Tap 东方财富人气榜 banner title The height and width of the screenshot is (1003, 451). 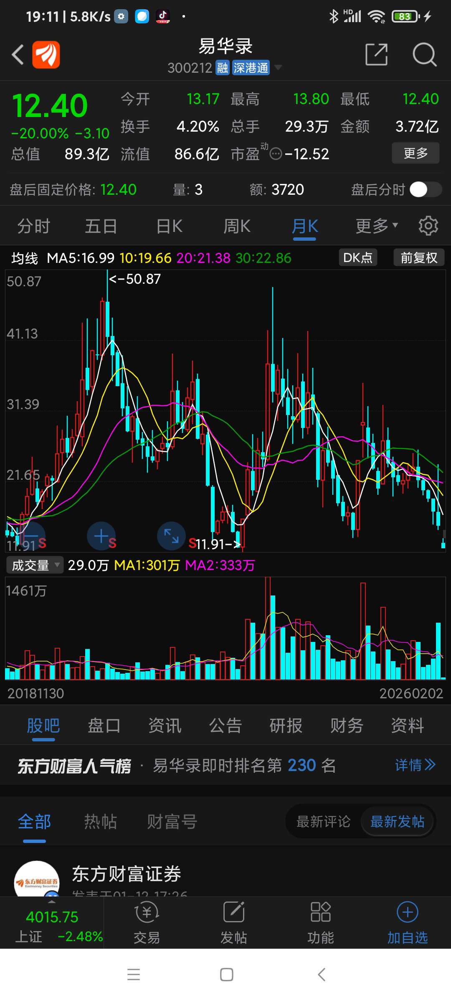[74, 766]
